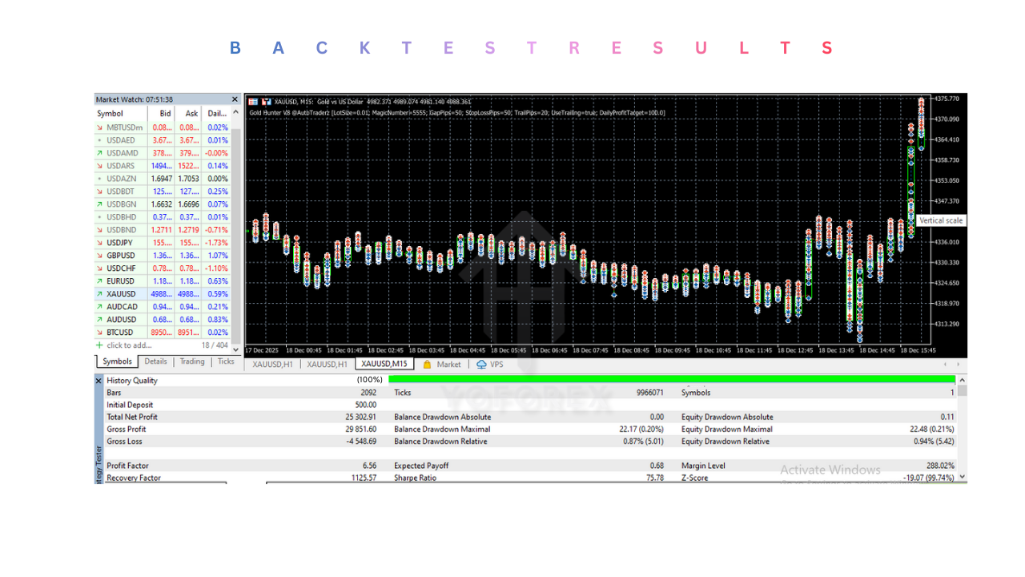Select the USDAED symbol row
This screenshot has width=1025, height=577.
pos(163,140)
